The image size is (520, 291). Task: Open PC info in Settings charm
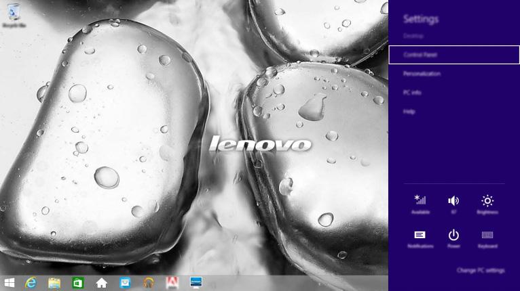[412, 93]
